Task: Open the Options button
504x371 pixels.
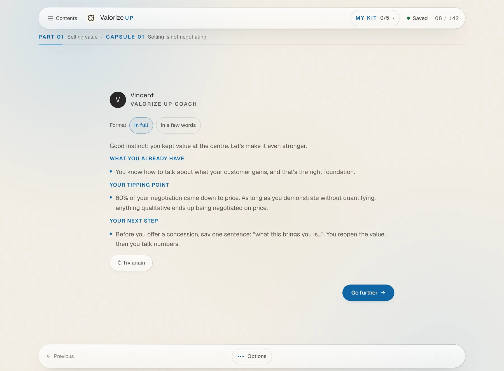Action: coord(252,356)
